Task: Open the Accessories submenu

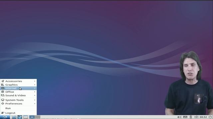Action: (18, 81)
